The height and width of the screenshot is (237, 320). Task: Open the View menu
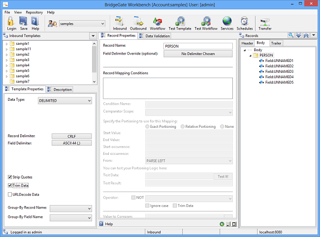[x=18, y=12]
